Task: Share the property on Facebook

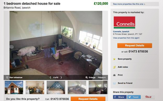Action: (120, 97)
